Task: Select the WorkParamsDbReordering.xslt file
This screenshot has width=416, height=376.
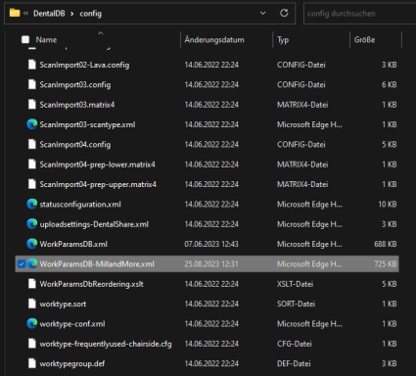Action: [207, 284]
